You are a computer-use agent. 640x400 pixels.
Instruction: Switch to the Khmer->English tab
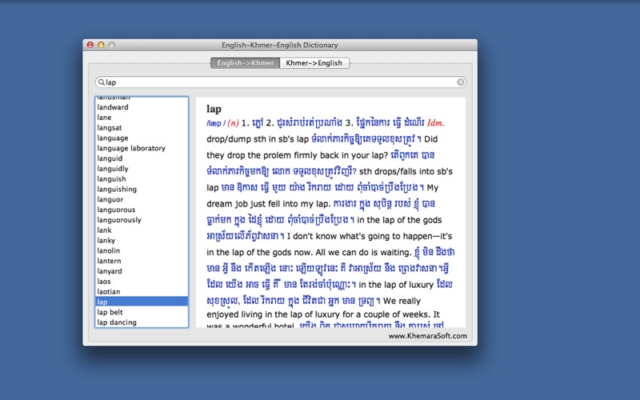point(314,63)
